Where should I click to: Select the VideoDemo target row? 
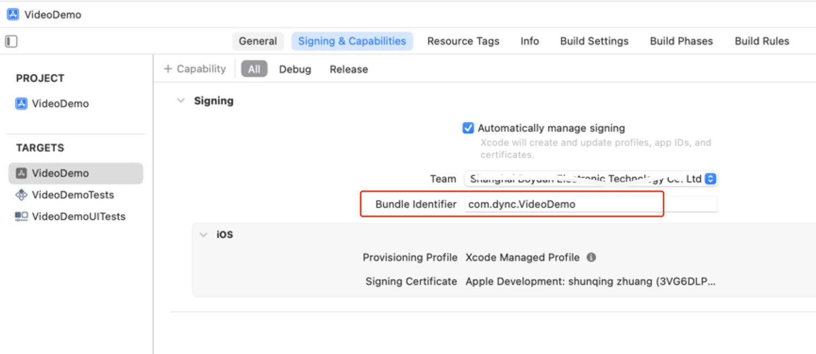pyautogui.click(x=76, y=173)
